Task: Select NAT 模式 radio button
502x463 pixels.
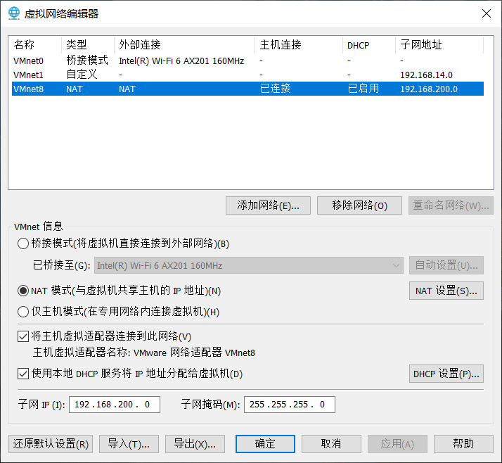Action: point(23,291)
